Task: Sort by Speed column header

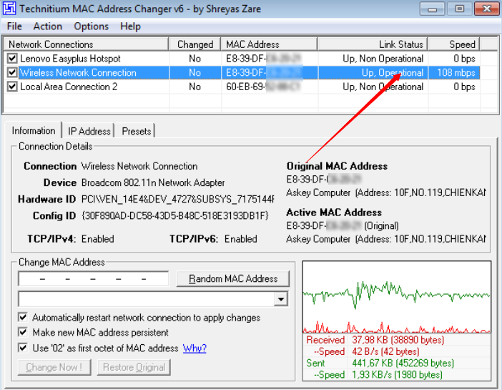Action: [x=453, y=44]
